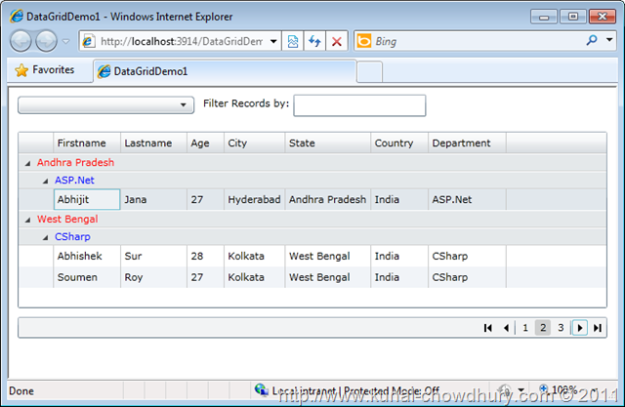Open search provider dropdown arrow
Viewport: 625px width, 407px height.
point(609,40)
